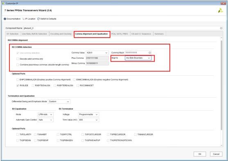
Task: Switch to the Summary tab
Action: (159, 34)
